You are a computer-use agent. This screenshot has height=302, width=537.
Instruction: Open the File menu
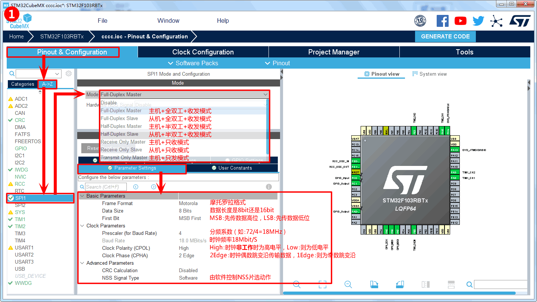coord(103,21)
